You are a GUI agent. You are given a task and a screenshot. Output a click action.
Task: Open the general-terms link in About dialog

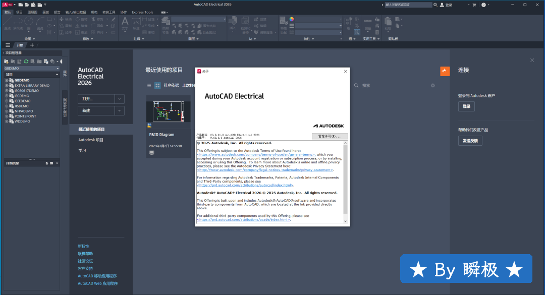pos(256,154)
